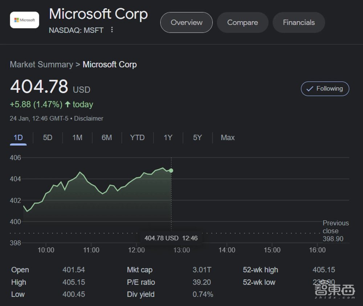The image size is (363, 306).
Task: Show the YTD chart range
Action: [137, 138]
